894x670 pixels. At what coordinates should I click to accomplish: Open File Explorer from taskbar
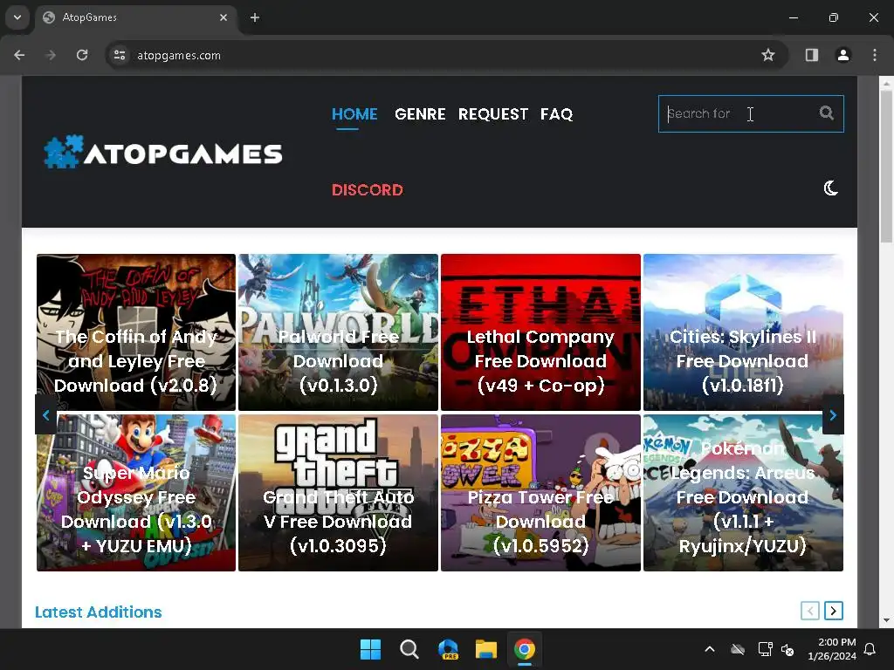pyautogui.click(x=486, y=649)
